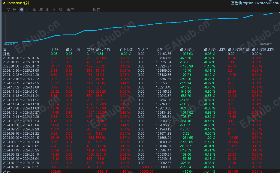Click the 最大浮盈比例 column header
The width and height of the screenshot is (280, 173).
pyautogui.click(x=263, y=49)
